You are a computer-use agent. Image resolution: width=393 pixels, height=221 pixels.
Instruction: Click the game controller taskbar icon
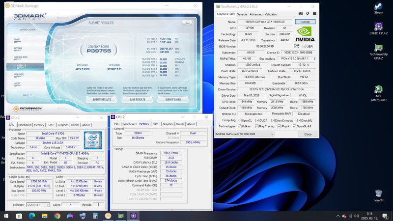(70, 216)
